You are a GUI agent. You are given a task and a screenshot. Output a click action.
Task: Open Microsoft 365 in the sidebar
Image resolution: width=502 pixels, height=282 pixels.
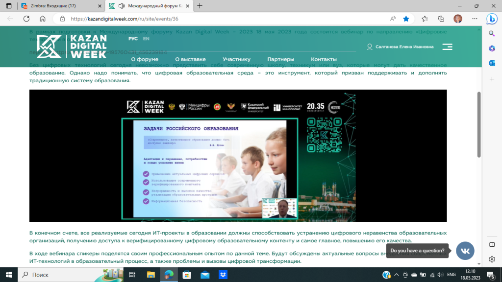(x=492, y=48)
